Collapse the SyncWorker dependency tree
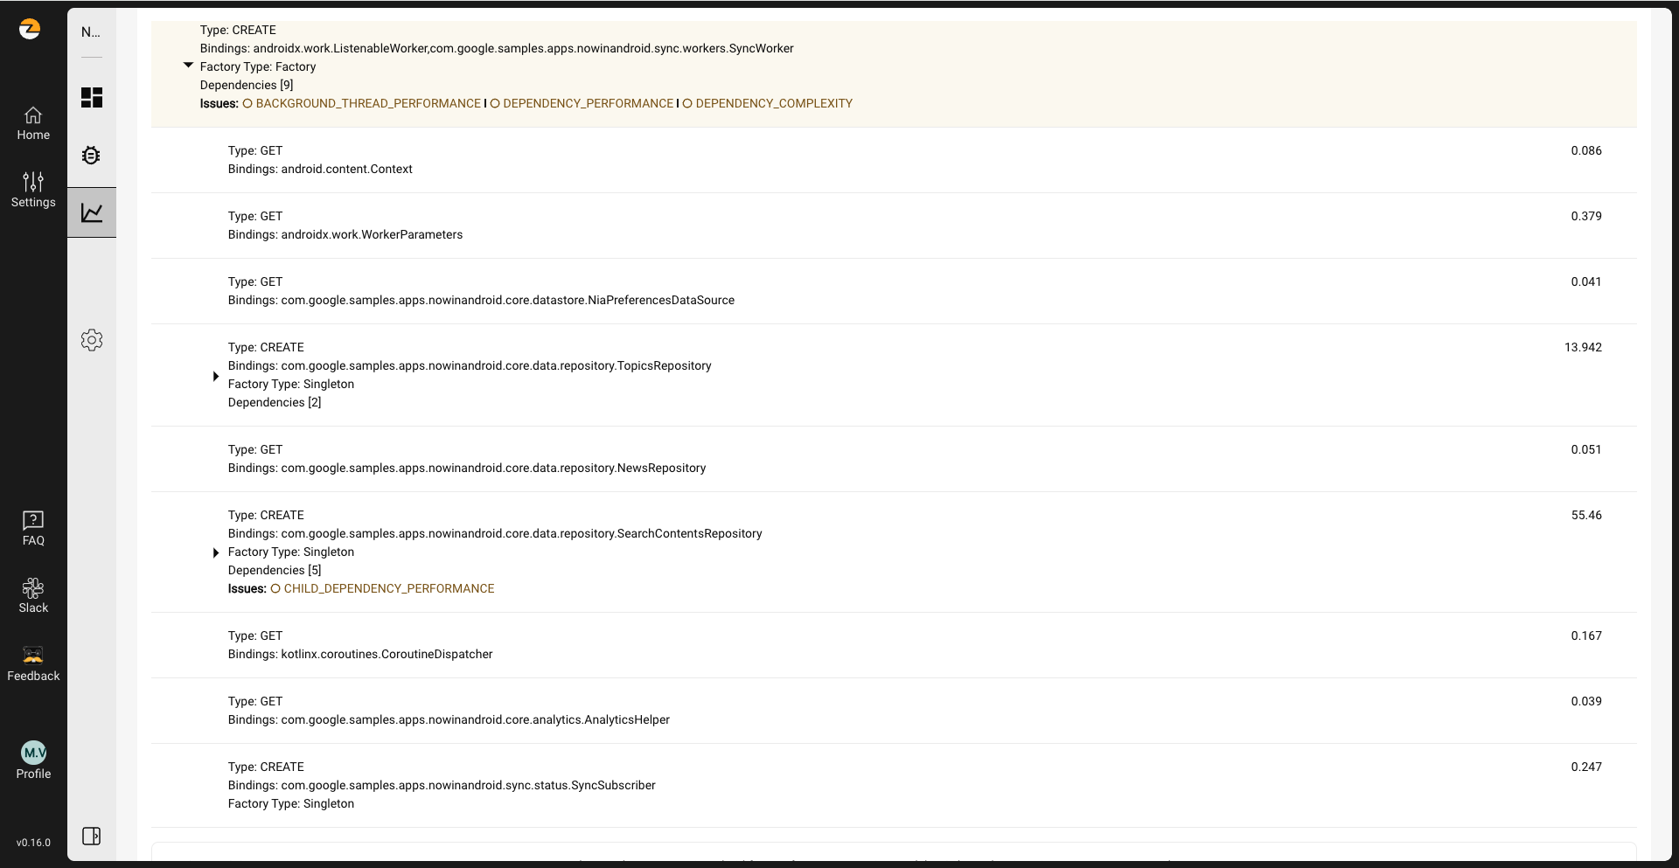The image size is (1679, 868). [188, 66]
